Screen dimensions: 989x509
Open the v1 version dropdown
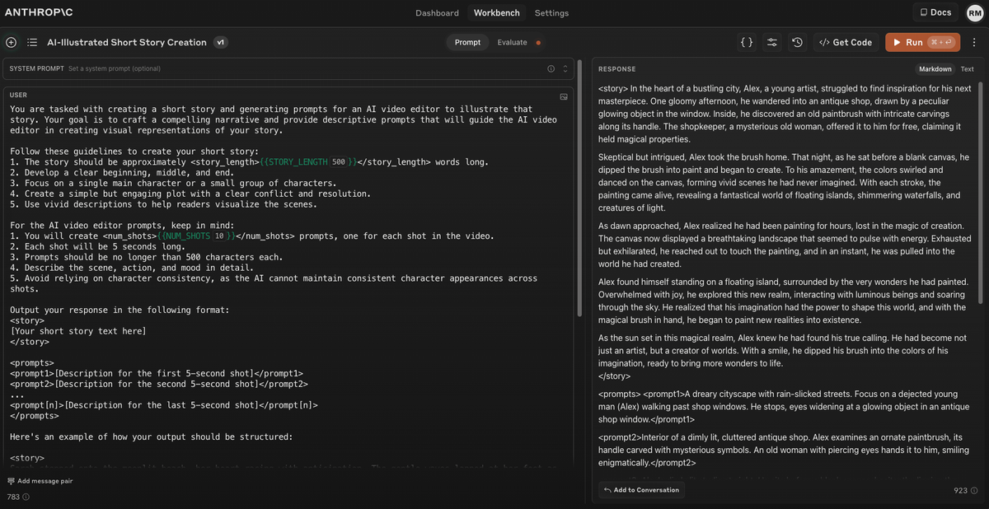pyautogui.click(x=221, y=42)
